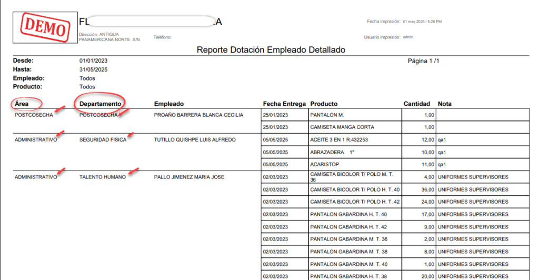Click the Nota column header
Viewport: 539px width, 280px height.
tap(444, 104)
